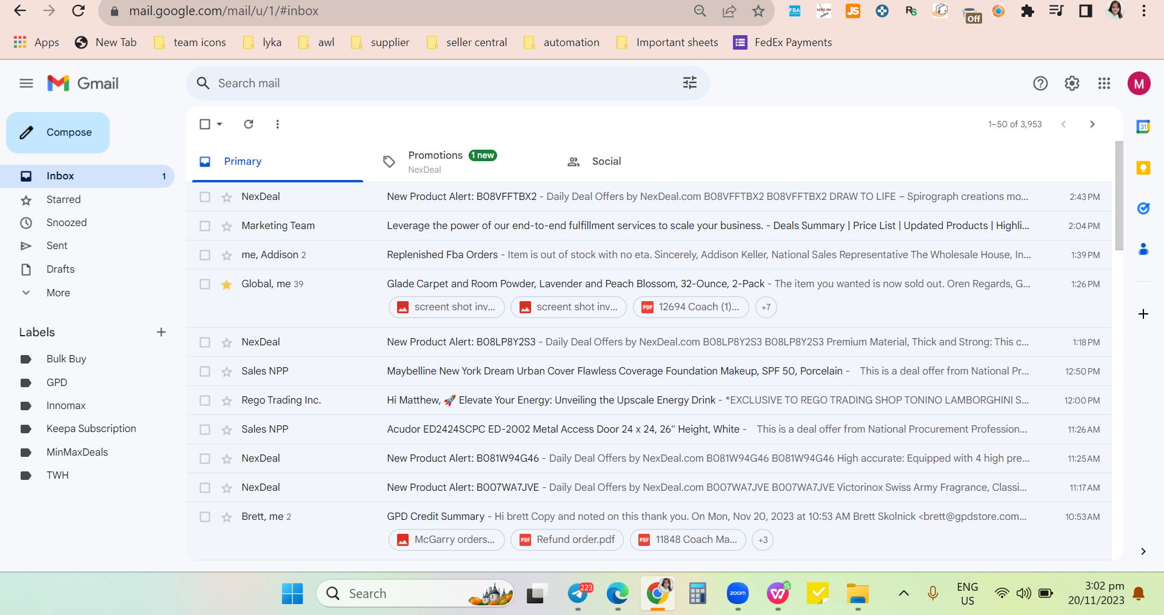Open Telegram from the taskbar

(578, 593)
